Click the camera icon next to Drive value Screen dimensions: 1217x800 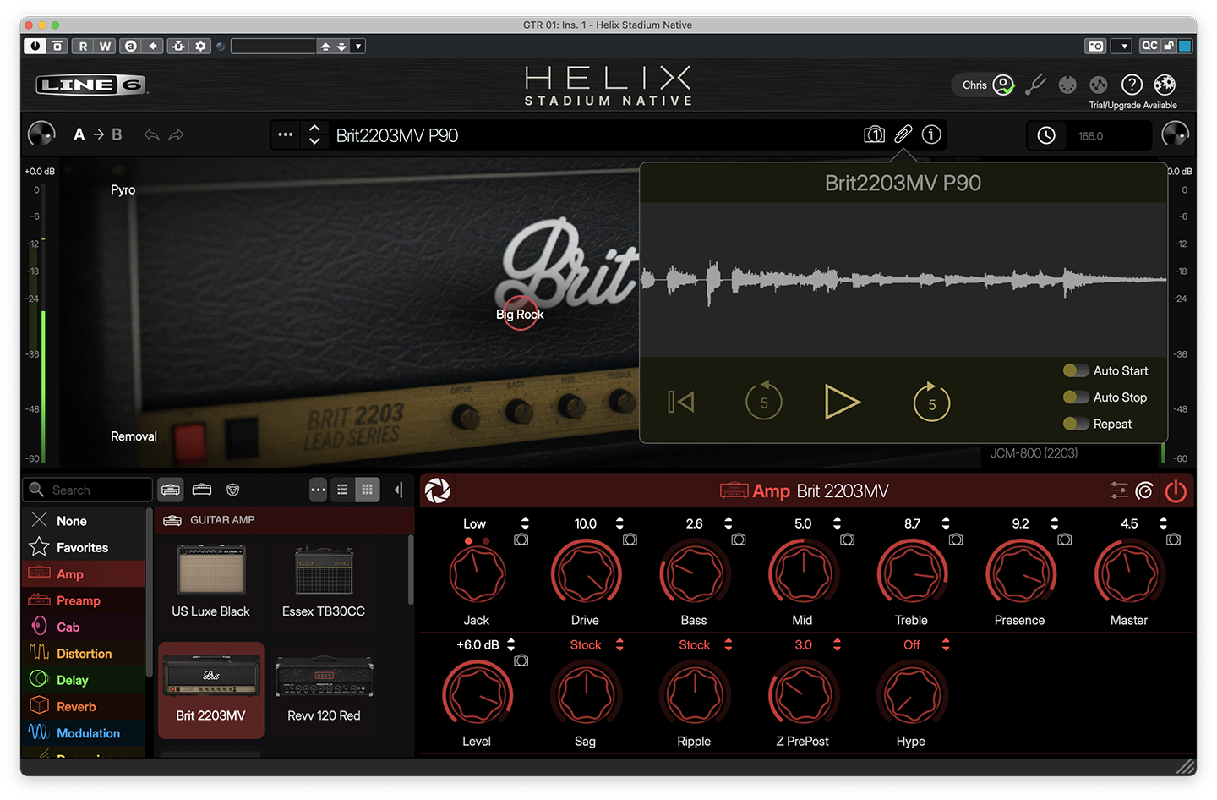pyautogui.click(x=630, y=540)
